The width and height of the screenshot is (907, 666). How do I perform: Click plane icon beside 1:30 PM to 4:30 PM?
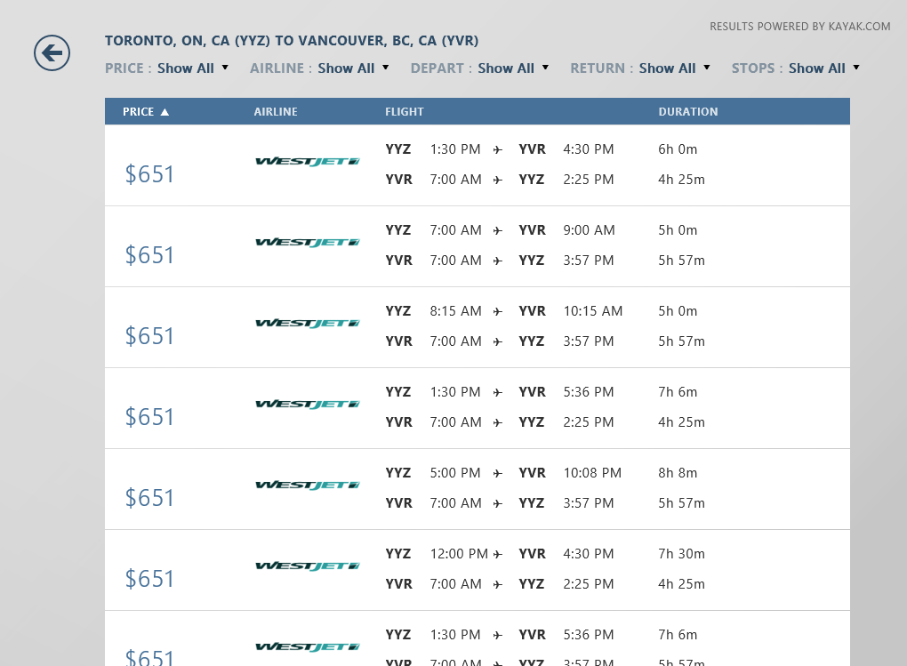[x=497, y=150]
